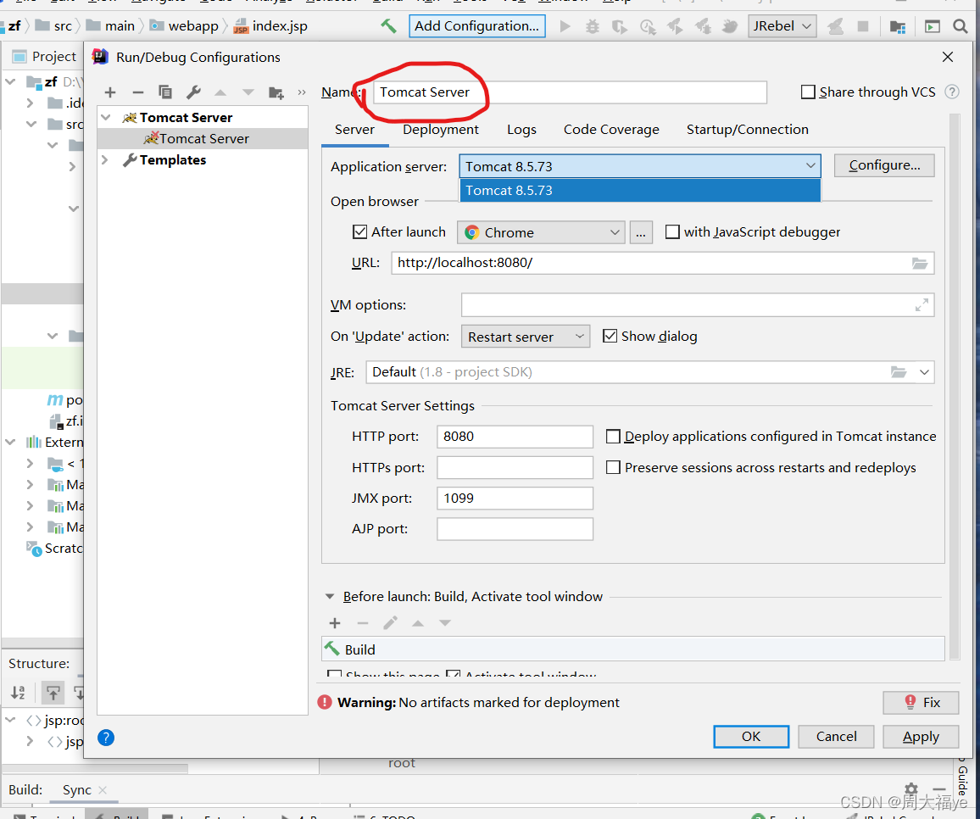Click the Fix button
Viewport: 980px width, 819px height.
tap(921, 703)
